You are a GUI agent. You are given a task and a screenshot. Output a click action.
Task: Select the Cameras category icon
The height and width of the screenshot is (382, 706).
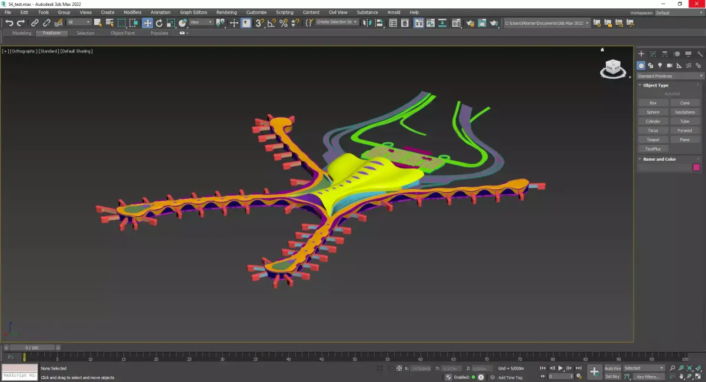pyautogui.click(x=670, y=65)
